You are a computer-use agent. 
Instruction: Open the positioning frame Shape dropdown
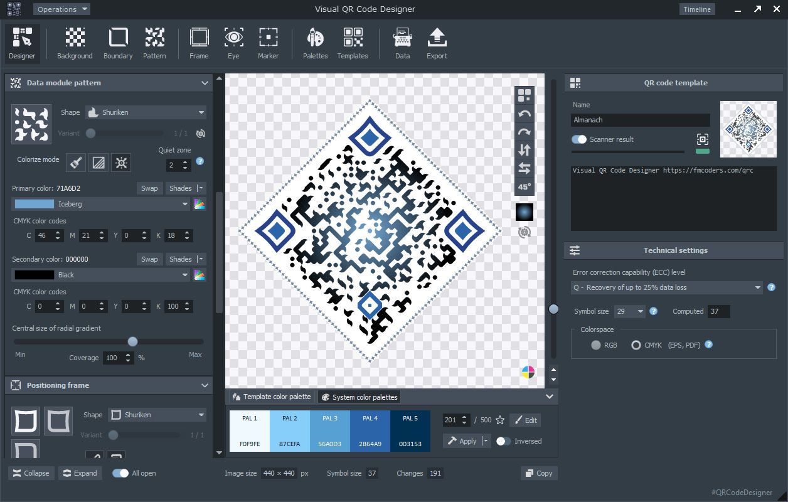coord(157,415)
